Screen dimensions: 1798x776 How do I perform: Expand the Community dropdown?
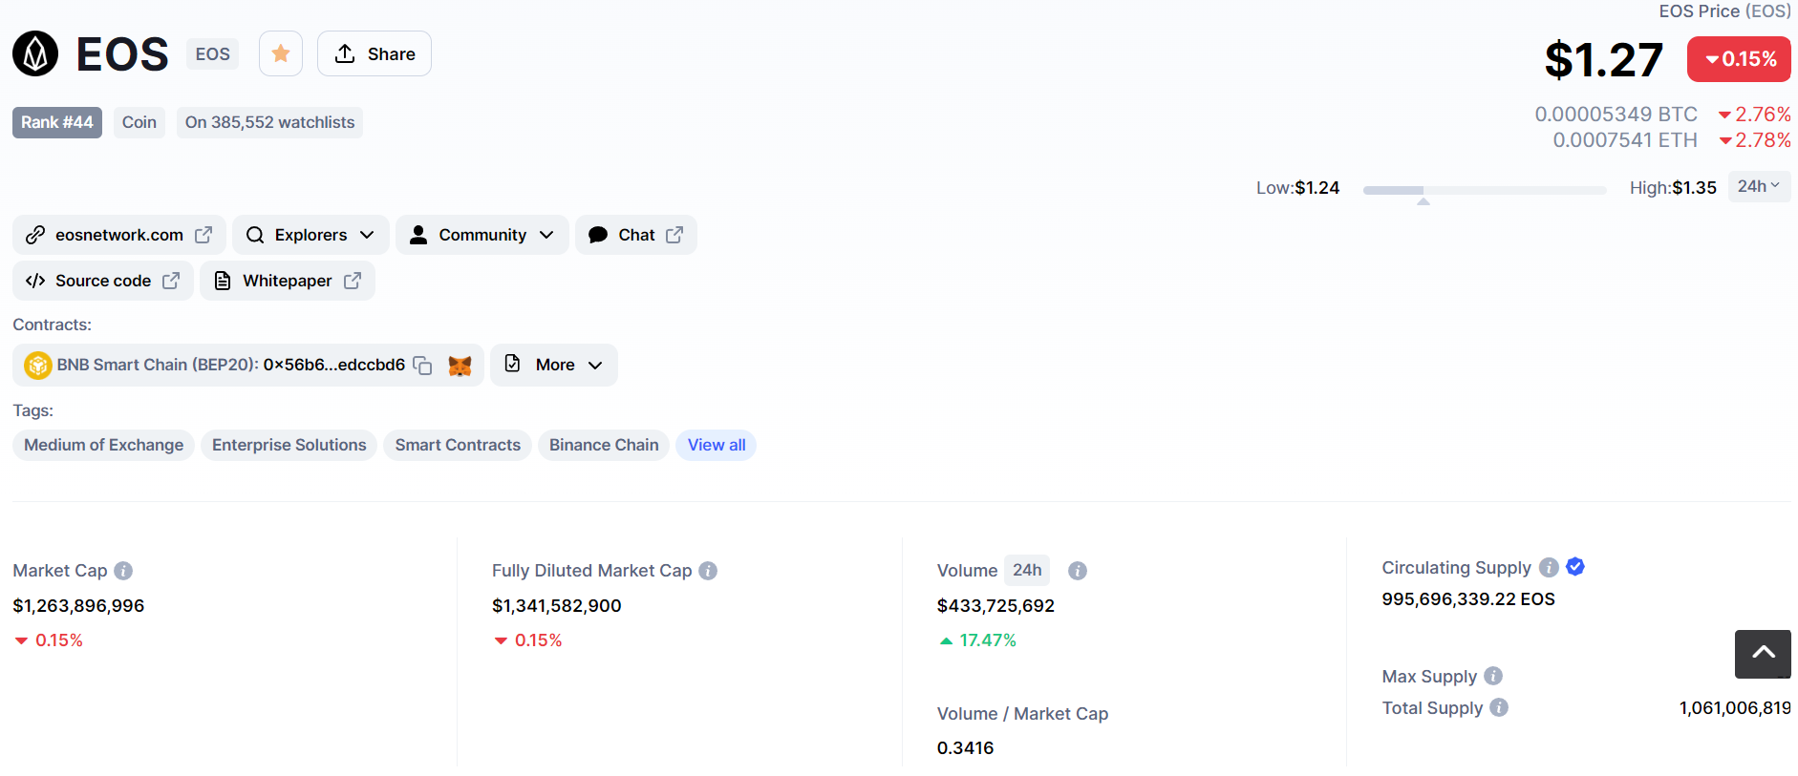pos(482,235)
